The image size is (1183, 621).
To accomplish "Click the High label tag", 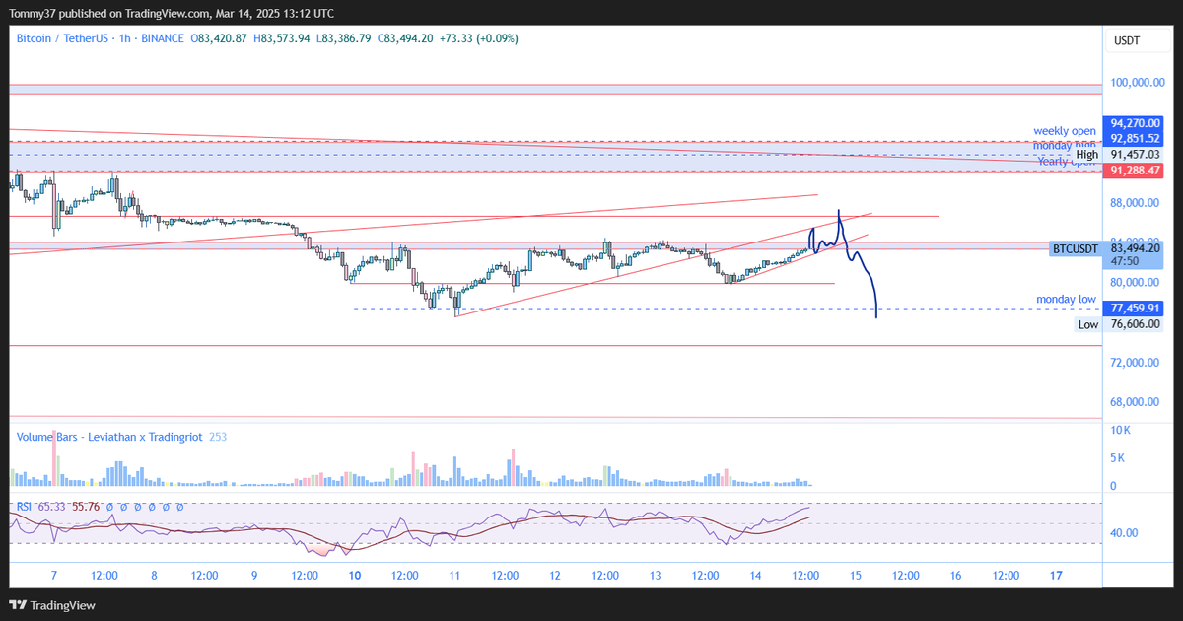I will click(1086, 155).
